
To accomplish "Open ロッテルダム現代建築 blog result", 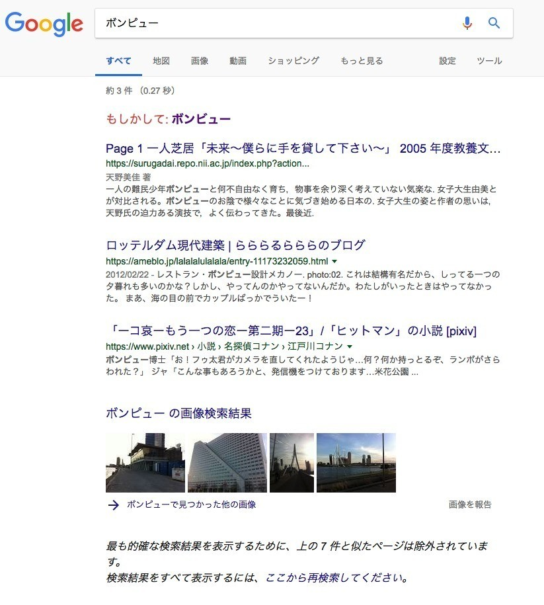I will tap(235, 245).
